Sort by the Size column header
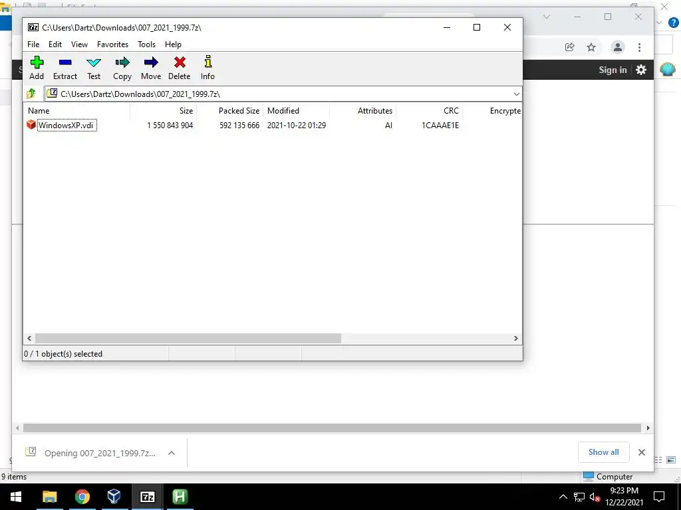Screen dimensions: 681x510 tap(164, 111)
